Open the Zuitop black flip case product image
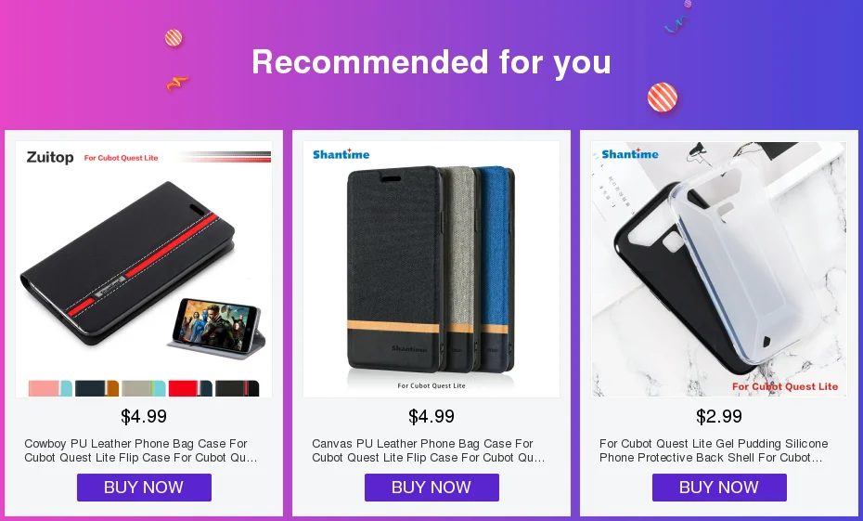The image size is (863, 521). 144,269
